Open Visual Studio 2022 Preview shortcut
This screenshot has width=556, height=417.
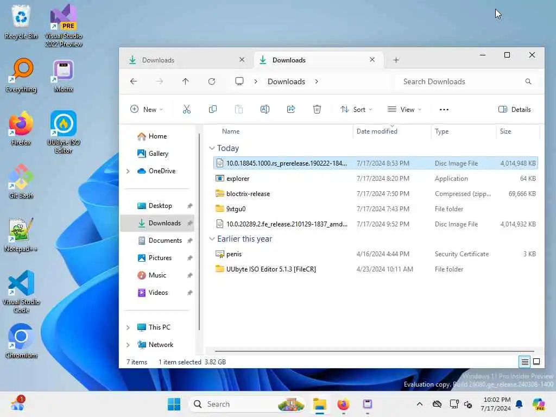point(64,26)
